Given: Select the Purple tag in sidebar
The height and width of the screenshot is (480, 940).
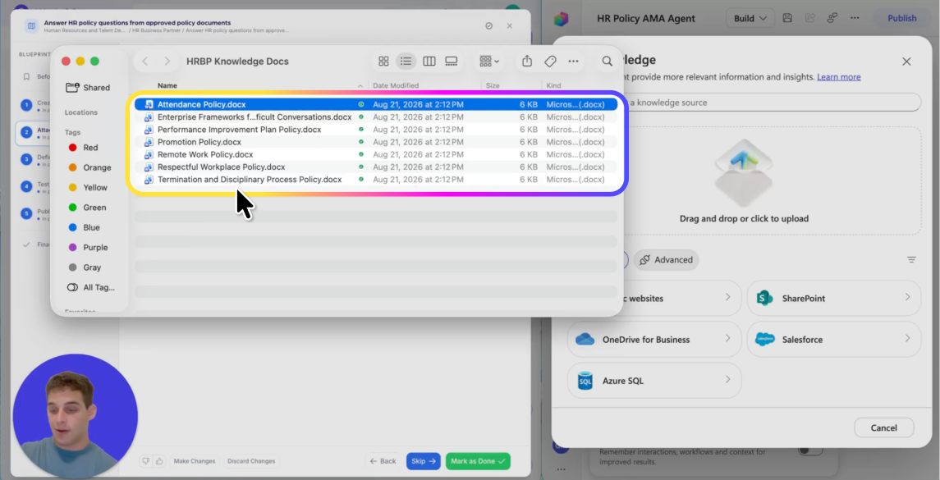Looking at the screenshot, I should click(88, 248).
